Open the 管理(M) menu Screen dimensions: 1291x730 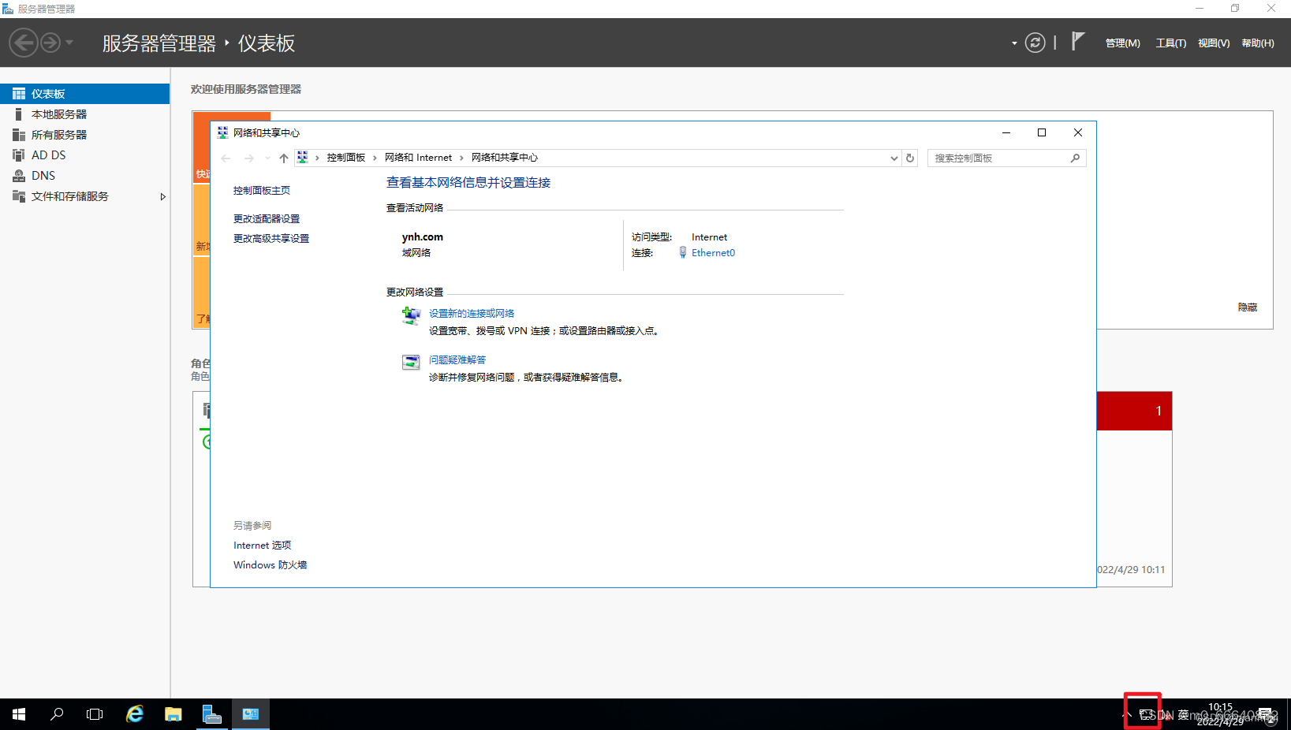1122,43
